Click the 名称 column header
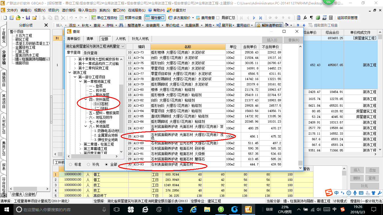383x215 pixels. pyautogui.click(x=188, y=47)
